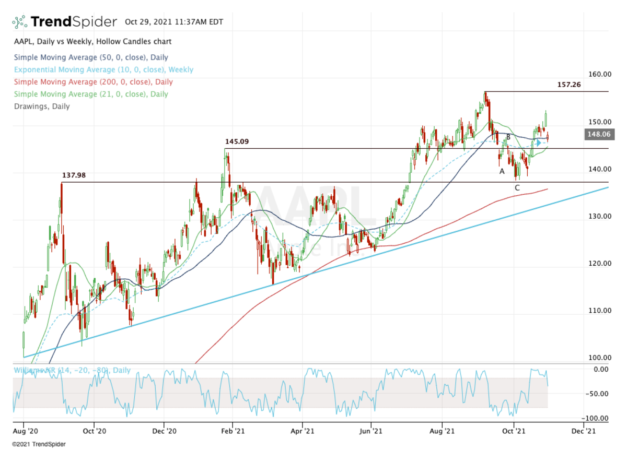Toggle the Simple Moving Average (200) Daily line
The height and width of the screenshot is (450, 627).
tap(92, 82)
